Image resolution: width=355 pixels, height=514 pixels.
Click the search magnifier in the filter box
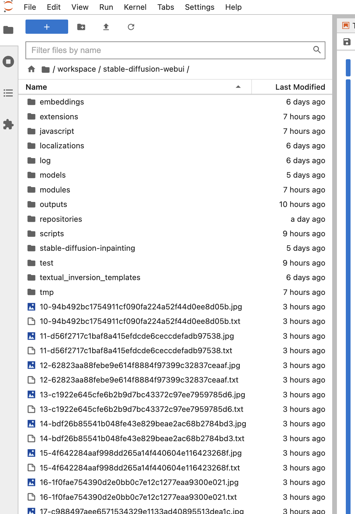(317, 50)
